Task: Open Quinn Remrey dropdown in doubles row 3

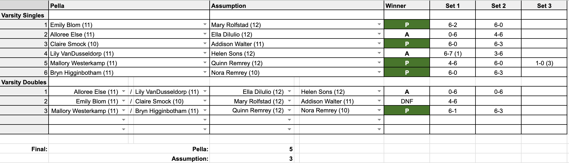Action: pyautogui.click(x=289, y=111)
